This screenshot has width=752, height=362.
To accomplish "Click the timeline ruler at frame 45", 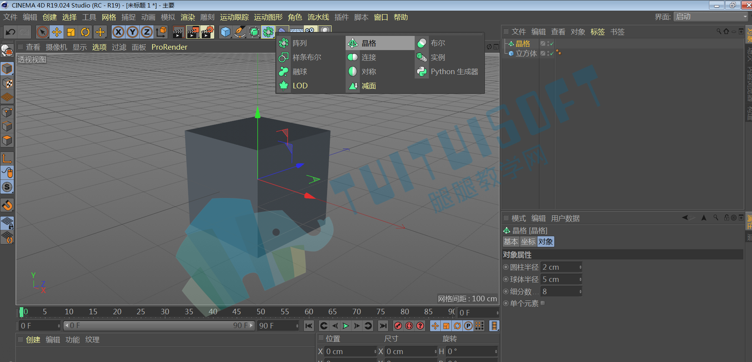I will tap(237, 312).
